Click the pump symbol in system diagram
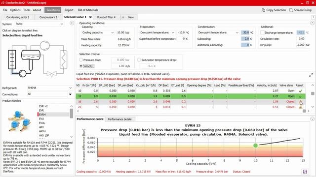This screenshot has width=316, height=177. [22, 73]
